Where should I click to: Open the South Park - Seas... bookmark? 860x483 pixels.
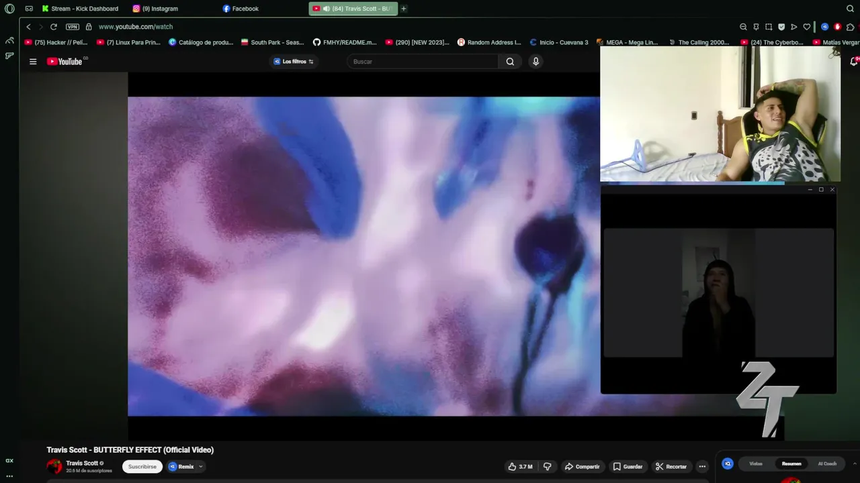point(273,42)
